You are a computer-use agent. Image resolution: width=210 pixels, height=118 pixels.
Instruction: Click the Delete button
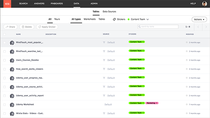point(27,27)
